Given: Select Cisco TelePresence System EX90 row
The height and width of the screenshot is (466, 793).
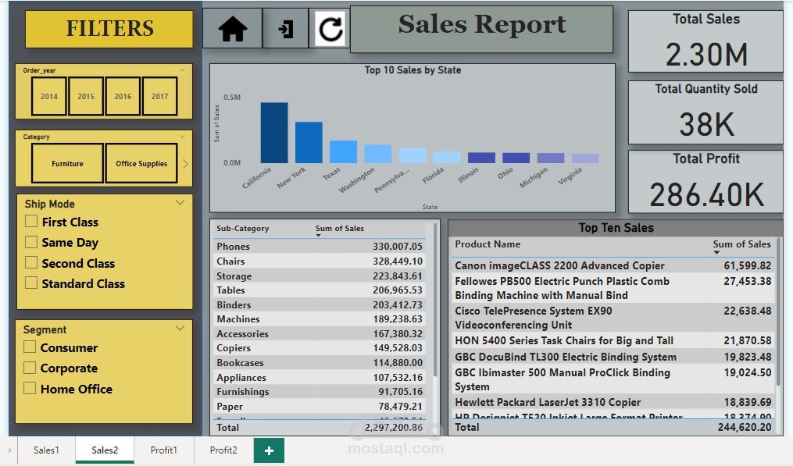Looking at the screenshot, I should 613,318.
